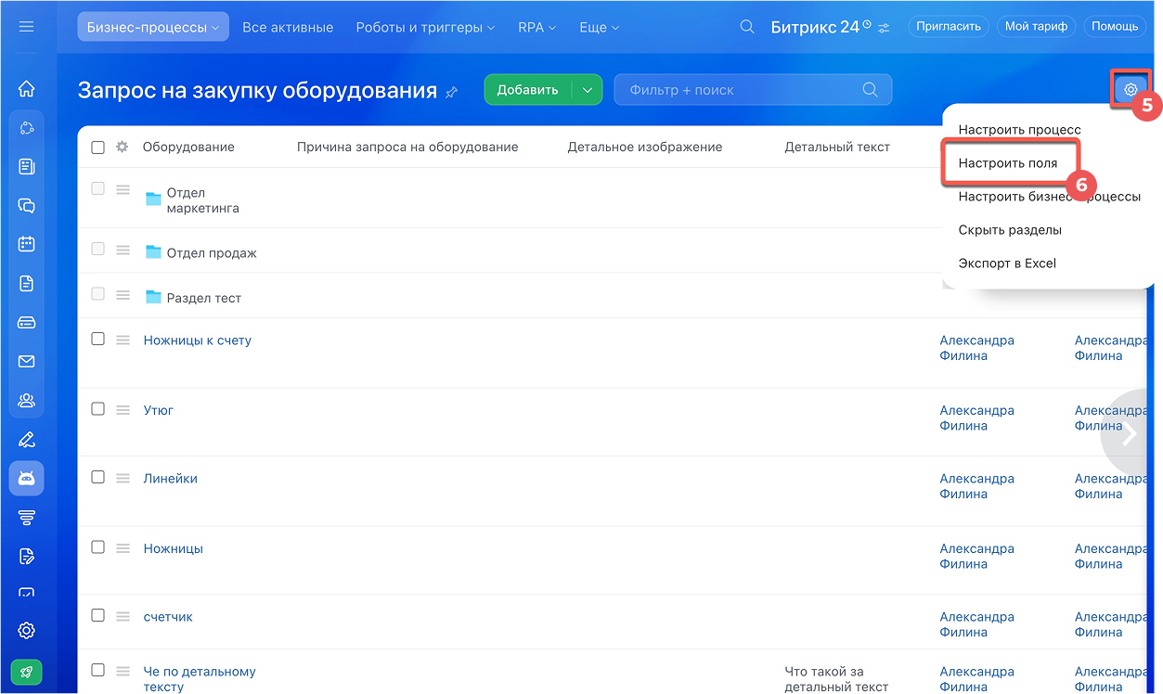Select Настроить поля from the menu
This screenshot has width=1163, height=694.
(1008, 163)
